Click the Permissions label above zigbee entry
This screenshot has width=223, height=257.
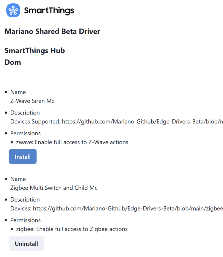(x=25, y=220)
